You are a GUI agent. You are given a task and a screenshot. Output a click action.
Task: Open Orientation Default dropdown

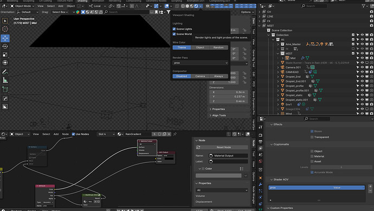click(x=28, y=12)
